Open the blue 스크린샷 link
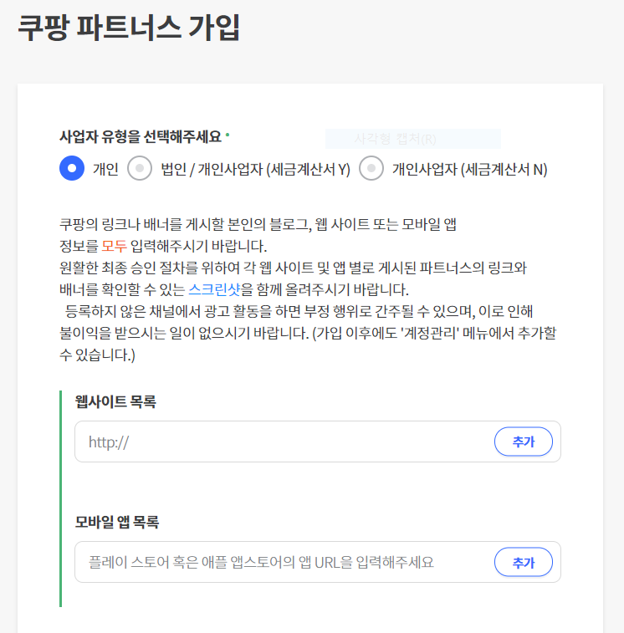Viewport: 624px width, 633px height. 214,289
